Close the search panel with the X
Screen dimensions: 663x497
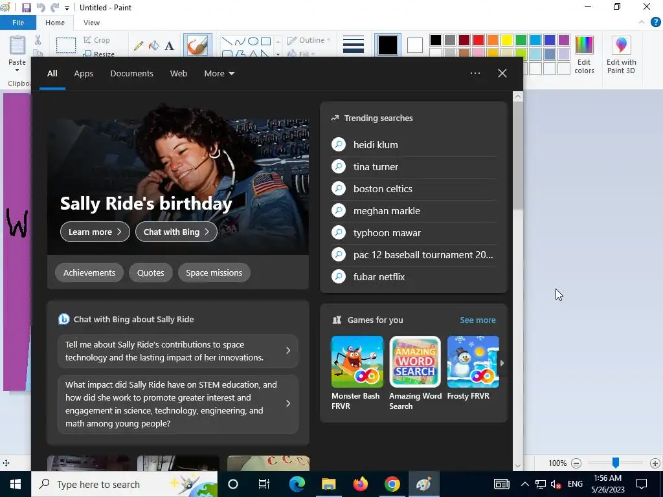502,74
